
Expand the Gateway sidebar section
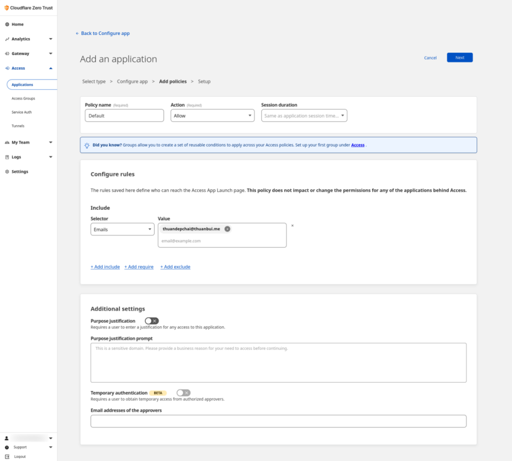pyautogui.click(x=50, y=54)
